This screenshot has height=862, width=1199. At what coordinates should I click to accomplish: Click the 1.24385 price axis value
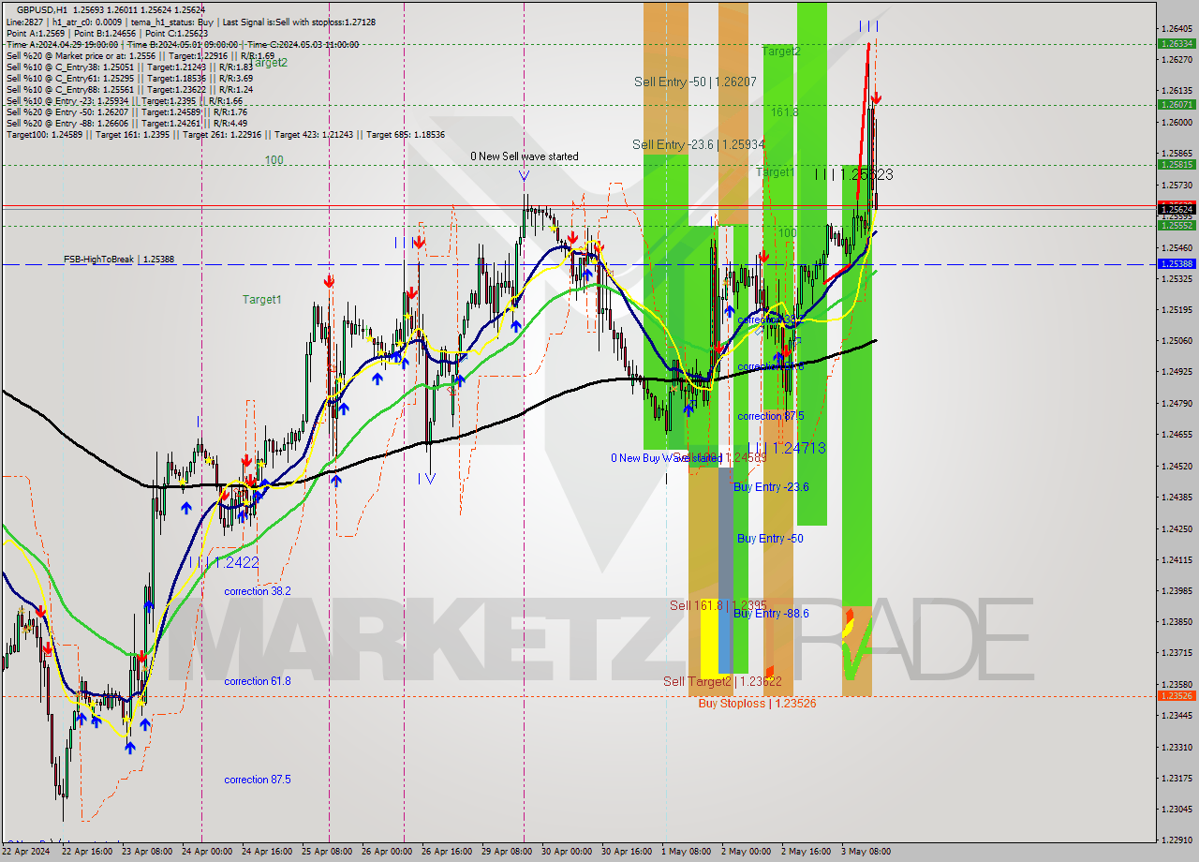pyautogui.click(x=1177, y=498)
